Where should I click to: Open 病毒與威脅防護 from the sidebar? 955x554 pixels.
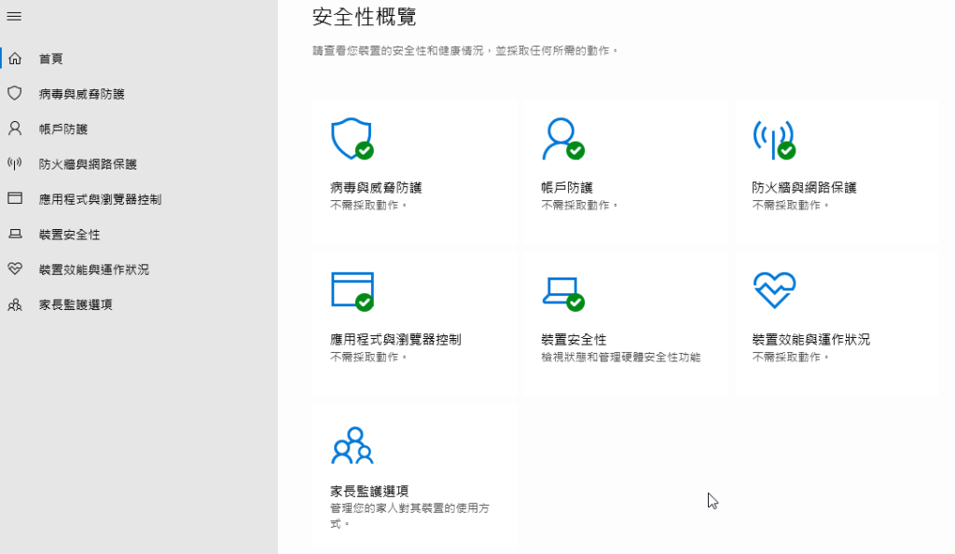coord(81,94)
